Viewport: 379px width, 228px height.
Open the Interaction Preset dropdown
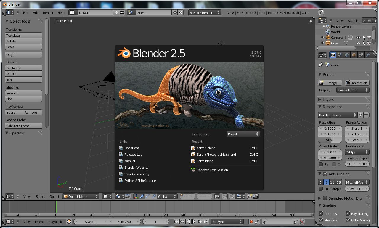tap(243, 134)
